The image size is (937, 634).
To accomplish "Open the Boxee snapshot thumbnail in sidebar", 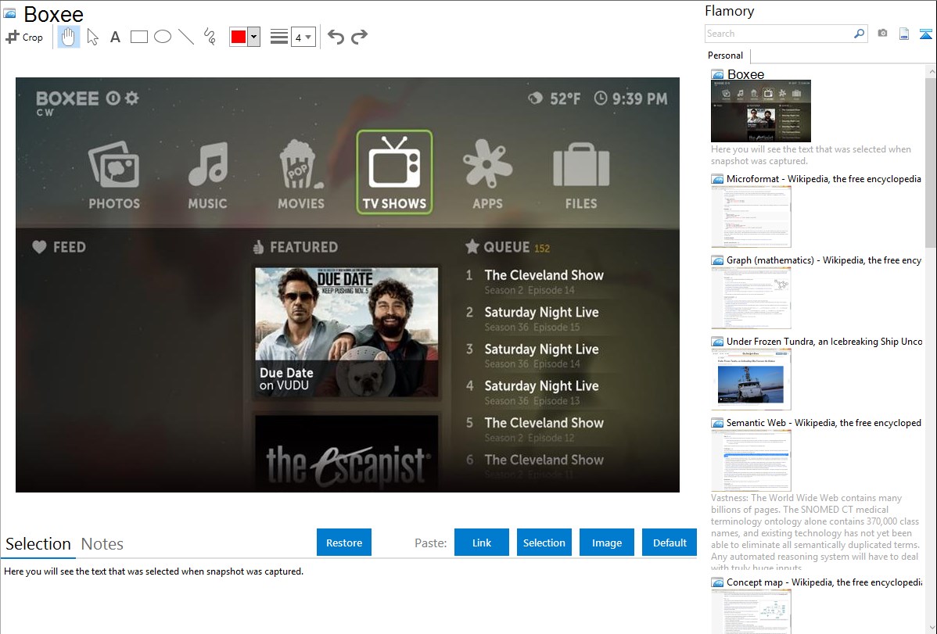I will pos(761,111).
